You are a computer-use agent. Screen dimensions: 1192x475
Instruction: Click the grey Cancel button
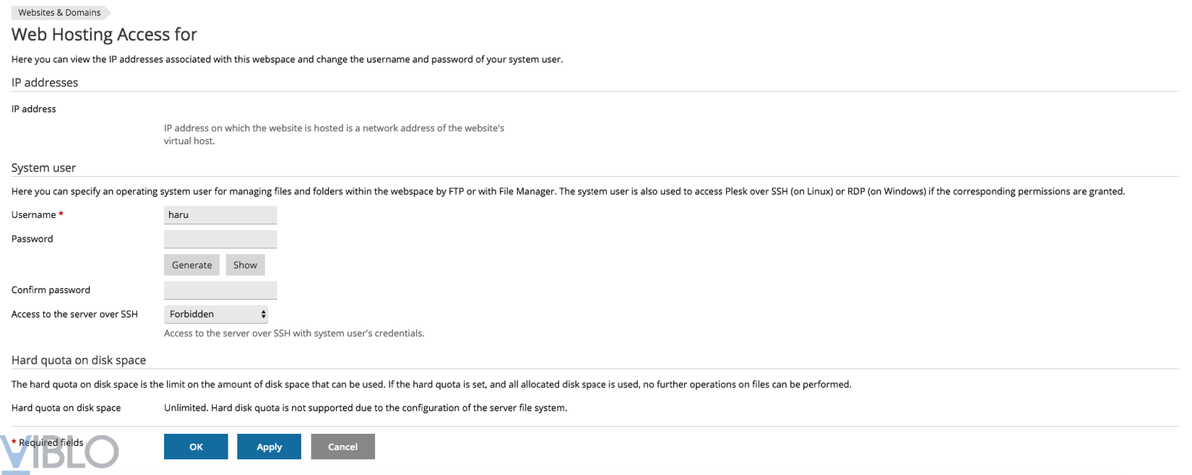click(342, 447)
